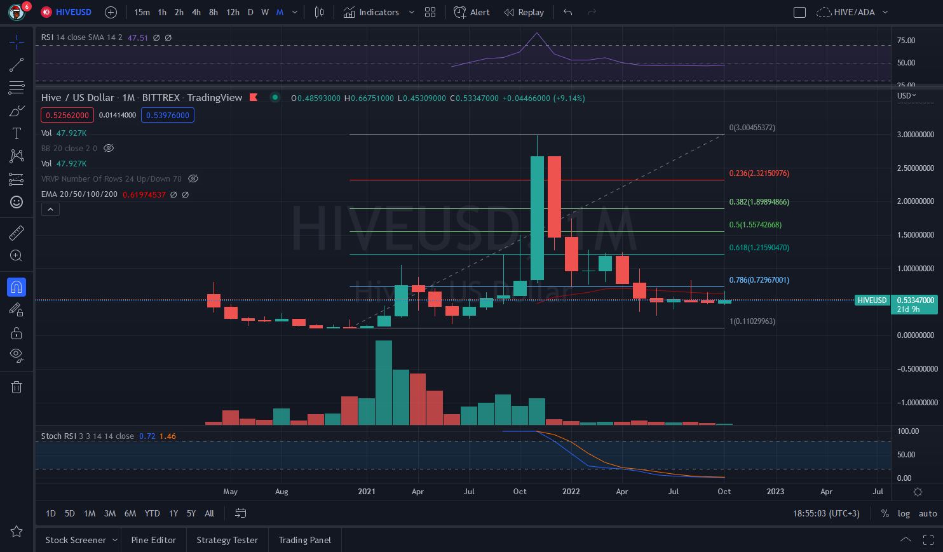This screenshot has height=552, width=943.
Task: Open chart settings gear icon
Action: [x=918, y=492]
